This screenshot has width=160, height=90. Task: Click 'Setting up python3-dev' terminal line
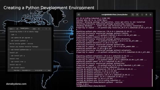(x=96, y=78)
